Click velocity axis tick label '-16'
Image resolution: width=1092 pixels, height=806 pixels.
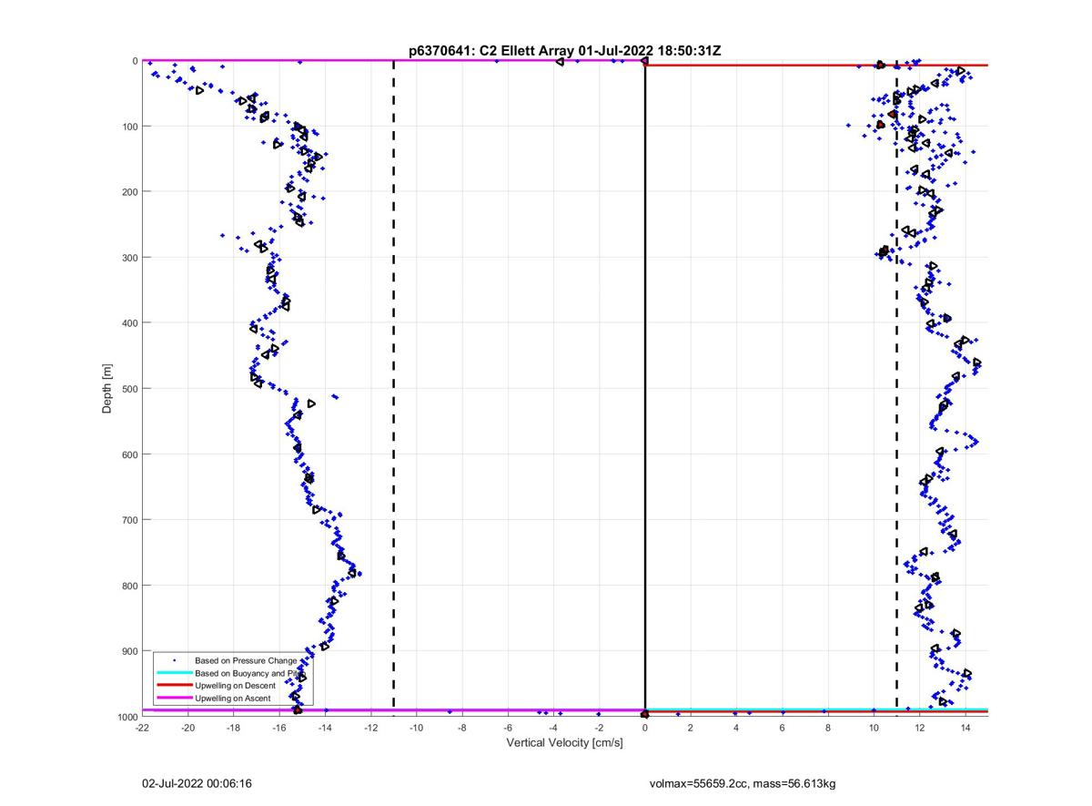coord(279,728)
